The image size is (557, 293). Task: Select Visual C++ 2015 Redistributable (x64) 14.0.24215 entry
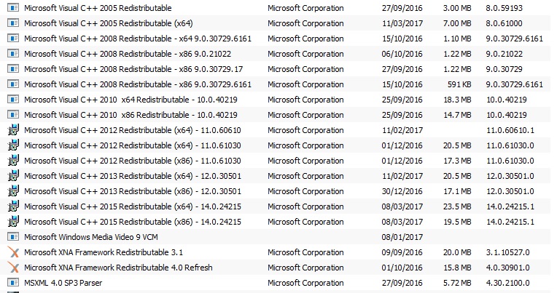coord(133,206)
